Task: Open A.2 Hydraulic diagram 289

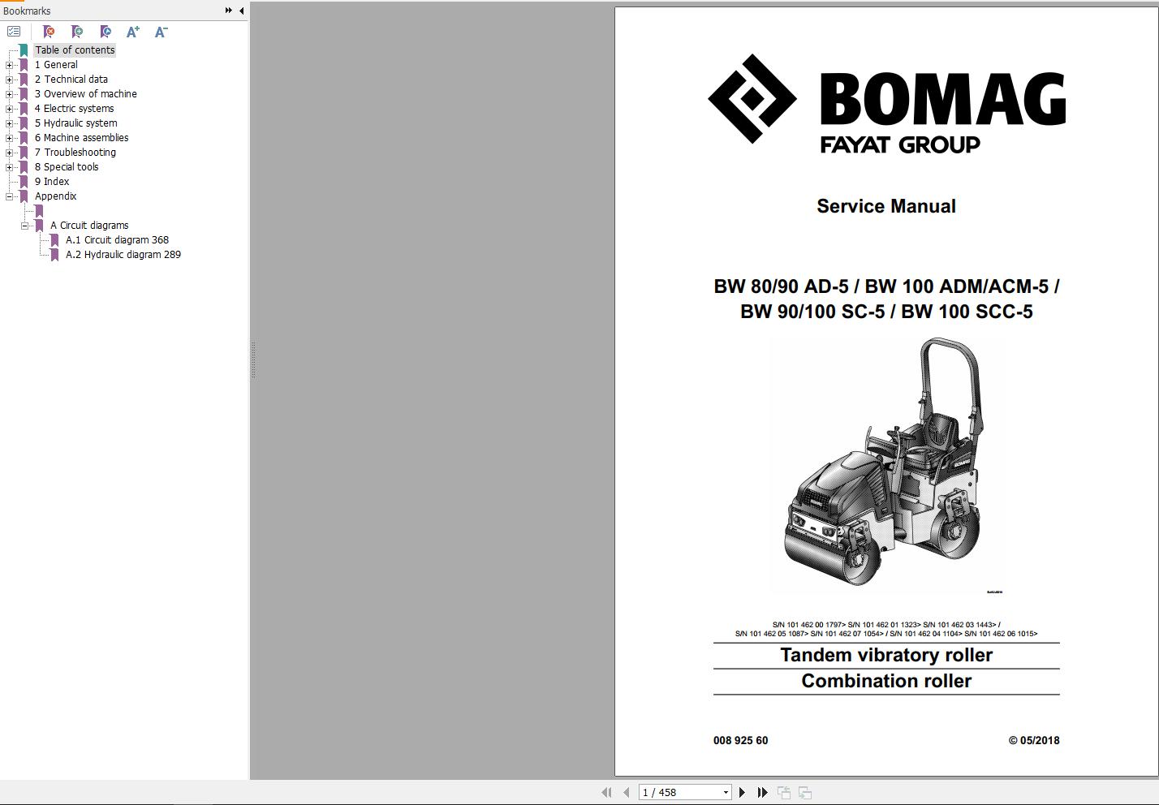Action: [x=123, y=255]
